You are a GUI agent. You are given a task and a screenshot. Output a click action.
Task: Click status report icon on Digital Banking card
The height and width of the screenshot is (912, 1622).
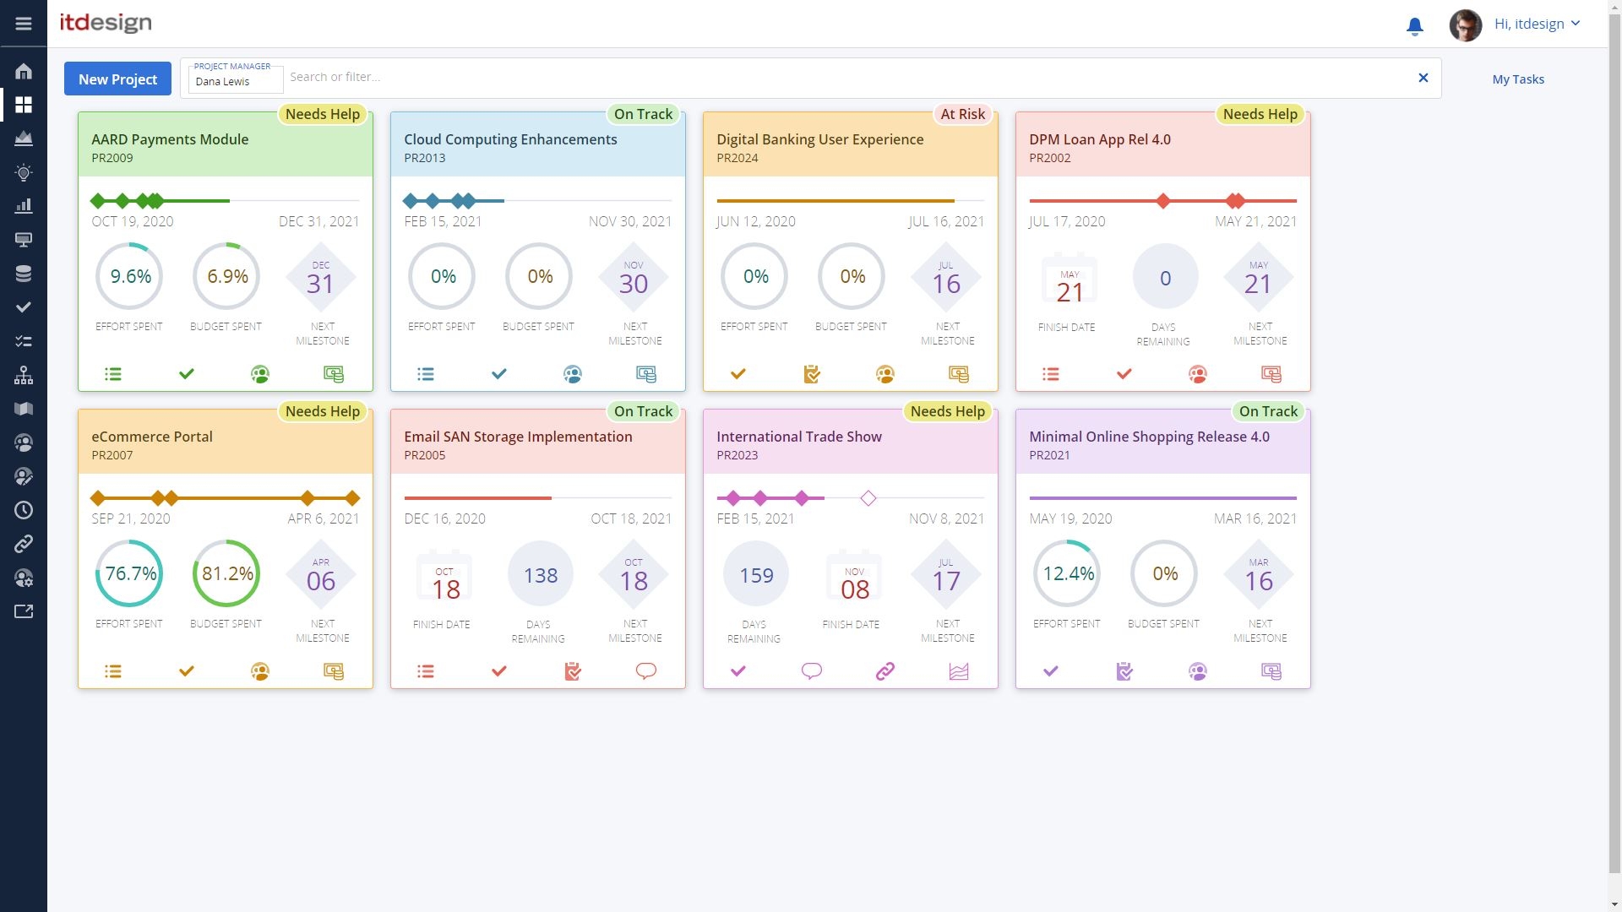point(812,374)
